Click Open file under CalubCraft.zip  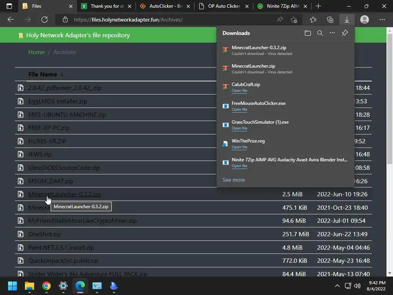pyautogui.click(x=239, y=91)
